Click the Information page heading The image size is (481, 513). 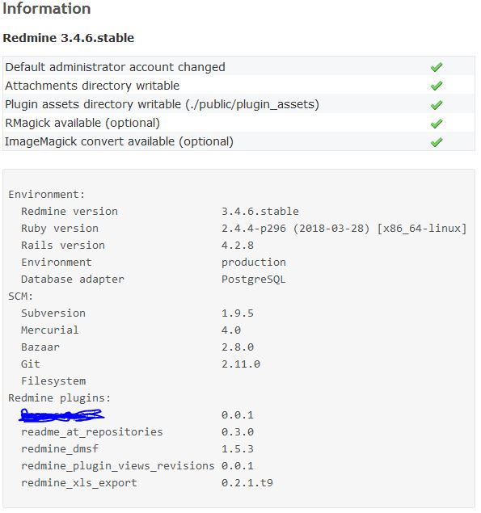click(47, 9)
